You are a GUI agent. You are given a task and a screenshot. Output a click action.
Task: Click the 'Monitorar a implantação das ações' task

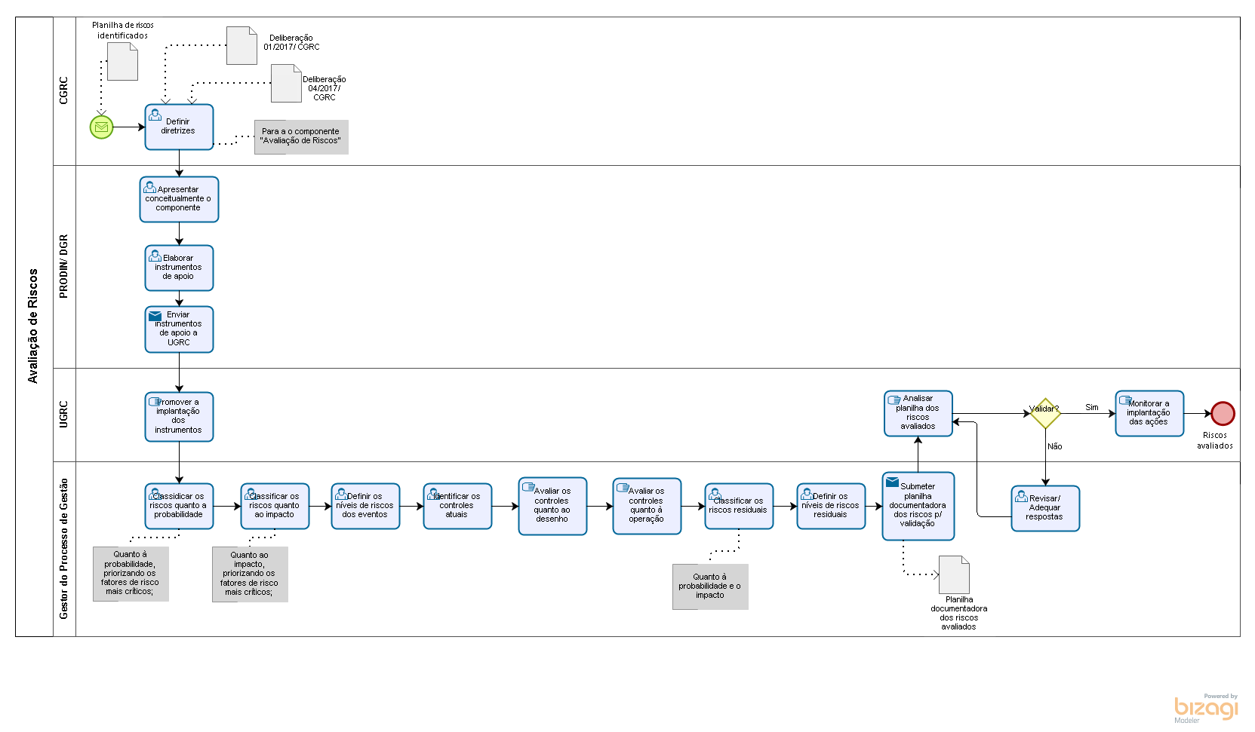pos(1149,413)
